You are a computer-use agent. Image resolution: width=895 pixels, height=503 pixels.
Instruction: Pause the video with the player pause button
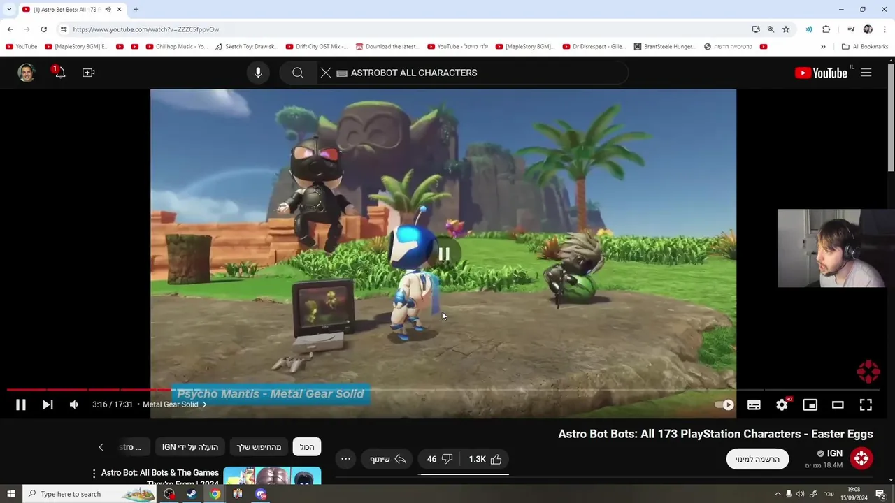tap(21, 404)
